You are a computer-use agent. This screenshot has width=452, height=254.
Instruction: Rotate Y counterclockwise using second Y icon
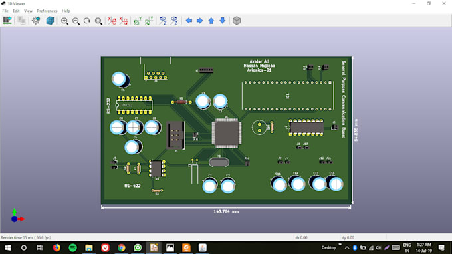(149, 21)
